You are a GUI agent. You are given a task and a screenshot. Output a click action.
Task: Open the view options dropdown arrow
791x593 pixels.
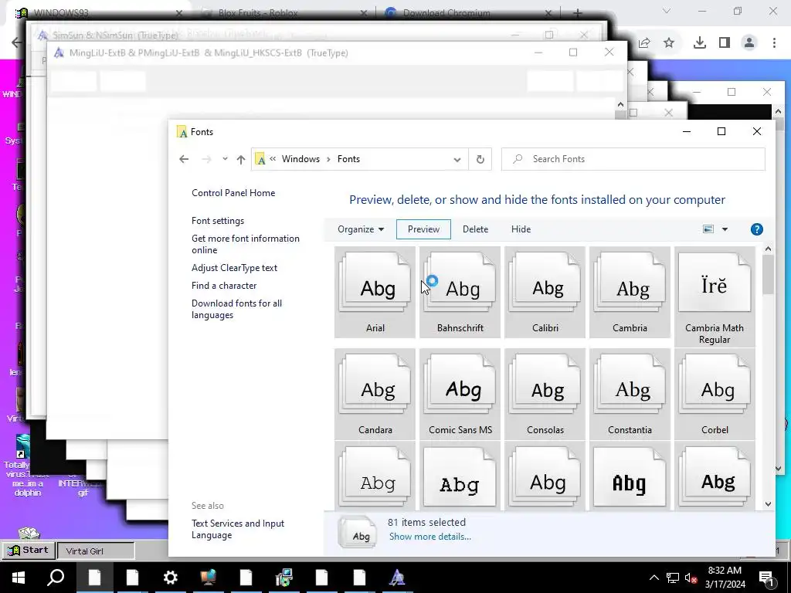tap(725, 229)
